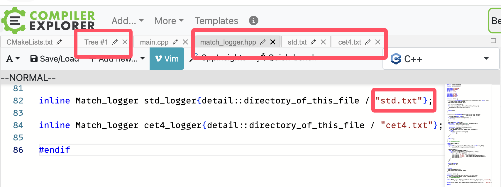The height and width of the screenshot is (187, 501).
Task: Rename CMakeLists.txt tab using its pencil icon
Action: (x=59, y=42)
